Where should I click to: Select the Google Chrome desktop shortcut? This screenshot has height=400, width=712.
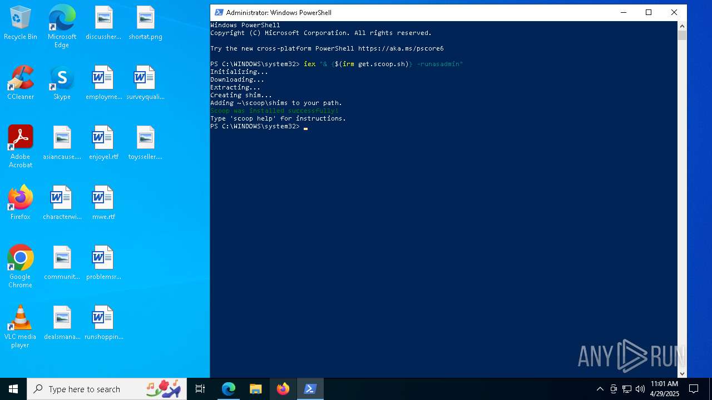21,267
